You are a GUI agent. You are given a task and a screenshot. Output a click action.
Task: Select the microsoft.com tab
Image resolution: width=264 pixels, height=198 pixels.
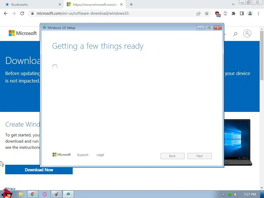pyautogui.click(x=95, y=5)
